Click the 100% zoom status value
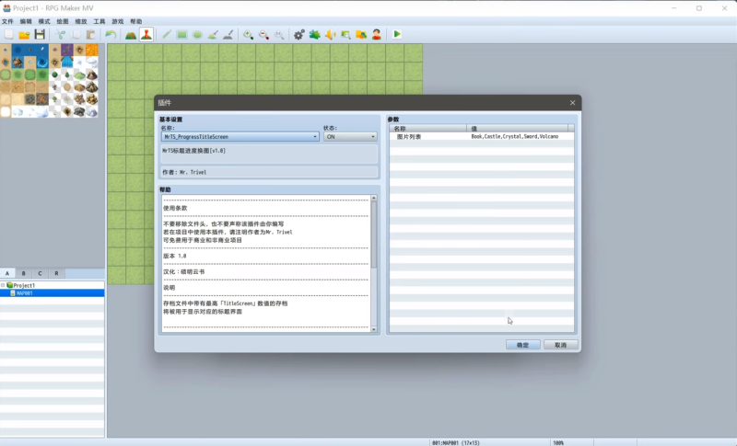 558,442
